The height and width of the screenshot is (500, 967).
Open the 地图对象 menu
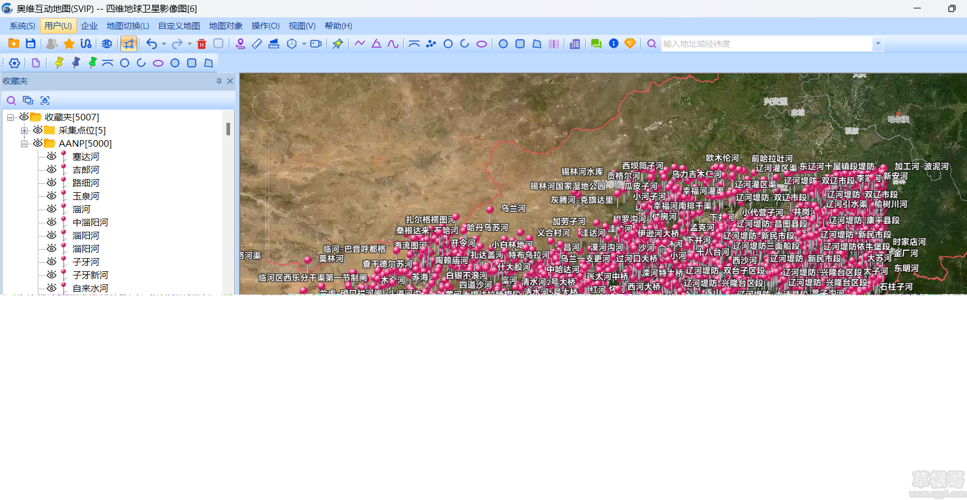226,26
